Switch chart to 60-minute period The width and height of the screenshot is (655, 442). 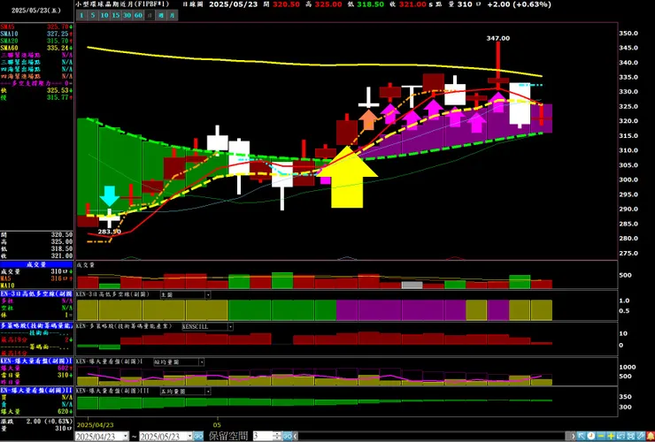tap(138, 15)
